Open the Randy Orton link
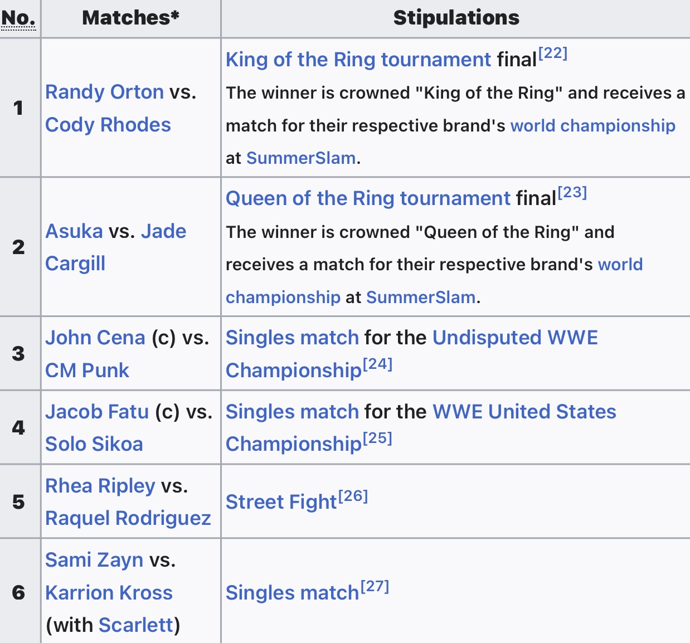This screenshot has width=690, height=643. coord(105,92)
